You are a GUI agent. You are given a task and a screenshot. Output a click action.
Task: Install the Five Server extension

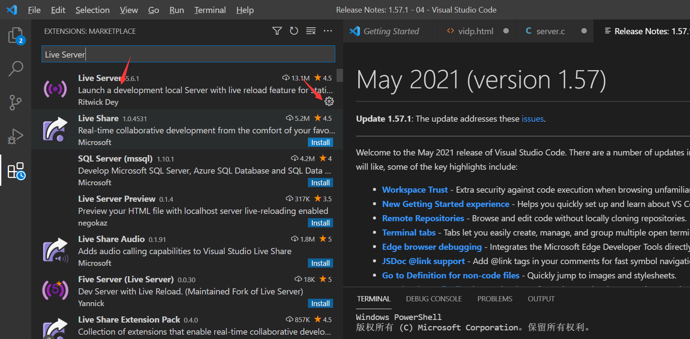pyautogui.click(x=320, y=303)
